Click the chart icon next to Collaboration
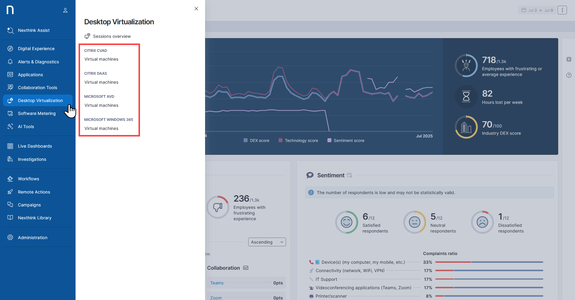 point(246,268)
